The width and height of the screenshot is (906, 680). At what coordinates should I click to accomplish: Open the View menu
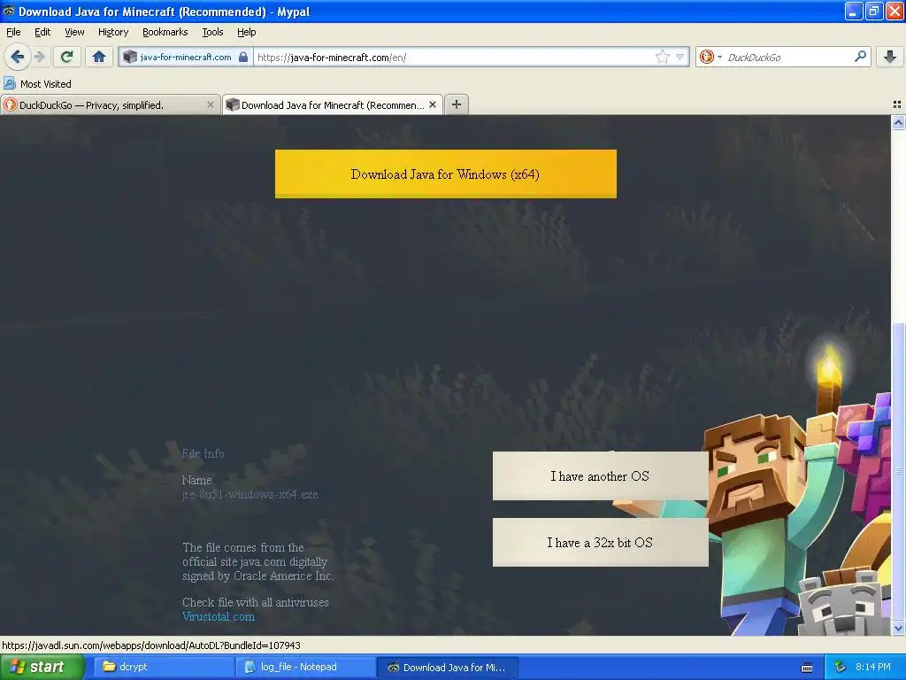[x=74, y=32]
